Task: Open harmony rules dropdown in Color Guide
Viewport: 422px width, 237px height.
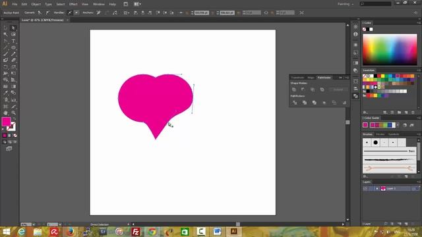Action: click(x=398, y=125)
